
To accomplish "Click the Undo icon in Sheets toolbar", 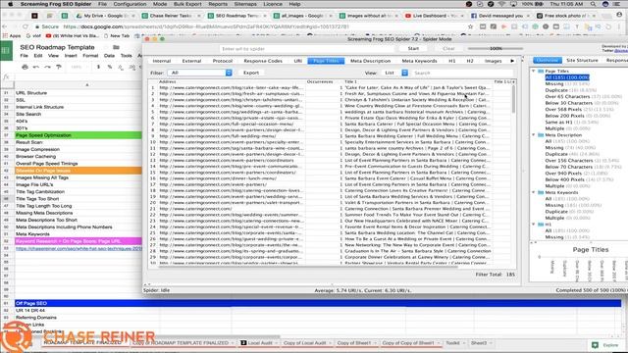I will point(36,67).
